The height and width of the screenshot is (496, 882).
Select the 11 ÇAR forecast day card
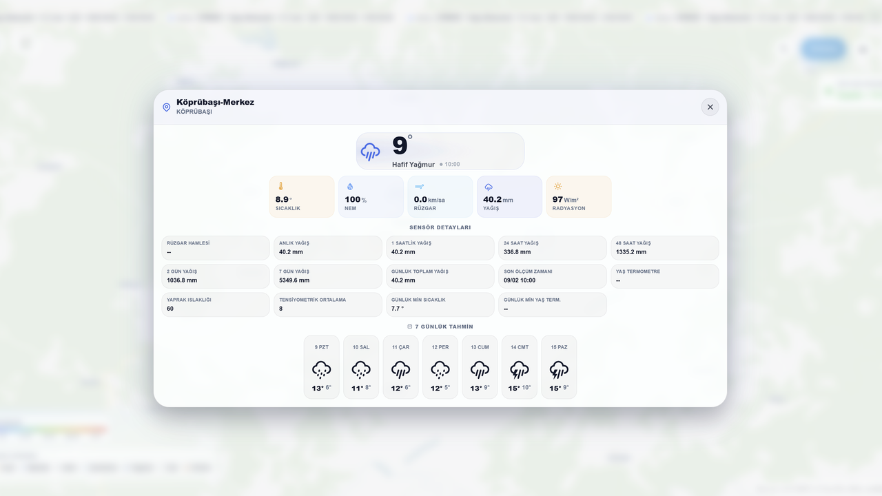[400, 367]
